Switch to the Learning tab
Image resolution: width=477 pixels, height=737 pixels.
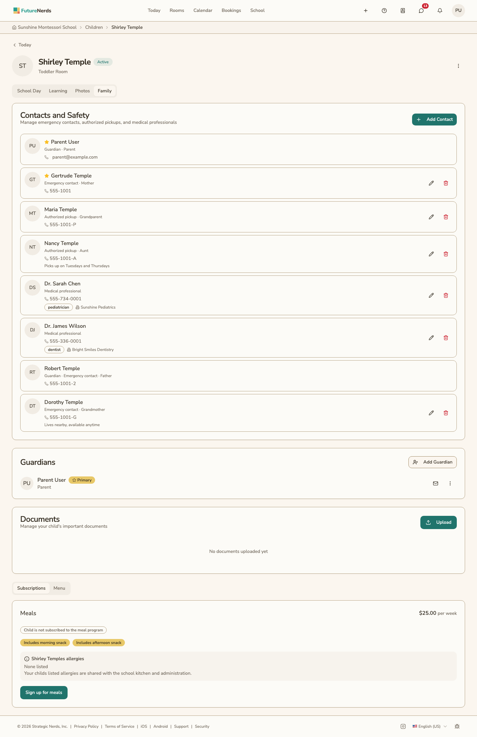pos(58,91)
